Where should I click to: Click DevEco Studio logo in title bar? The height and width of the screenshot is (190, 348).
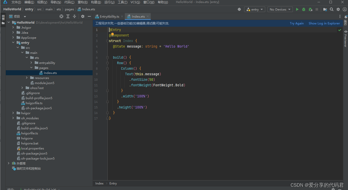tap(5, 2)
